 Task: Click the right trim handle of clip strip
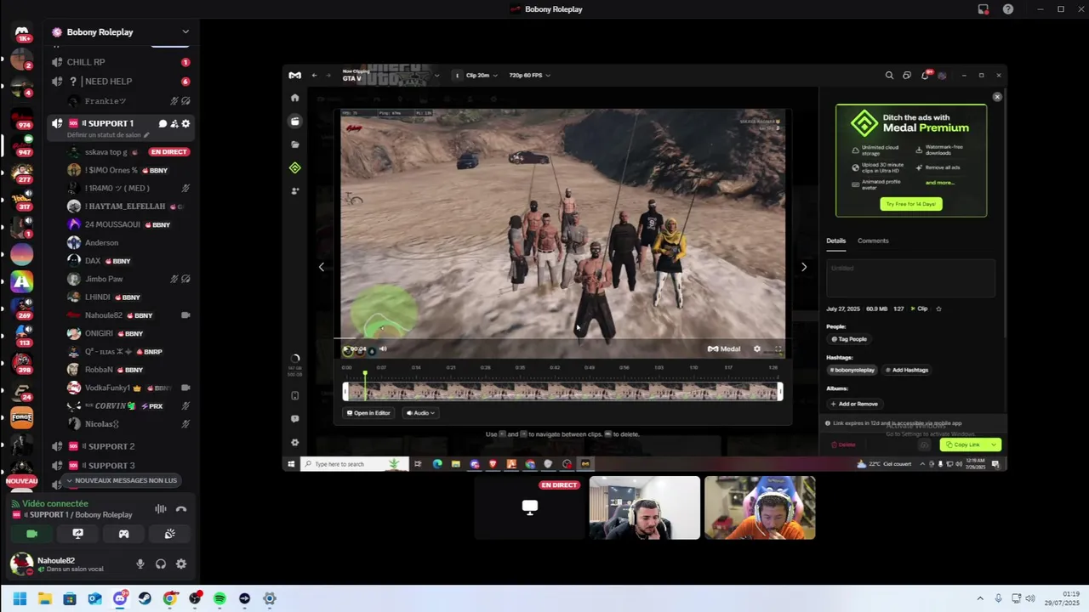[x=779, y=391]
